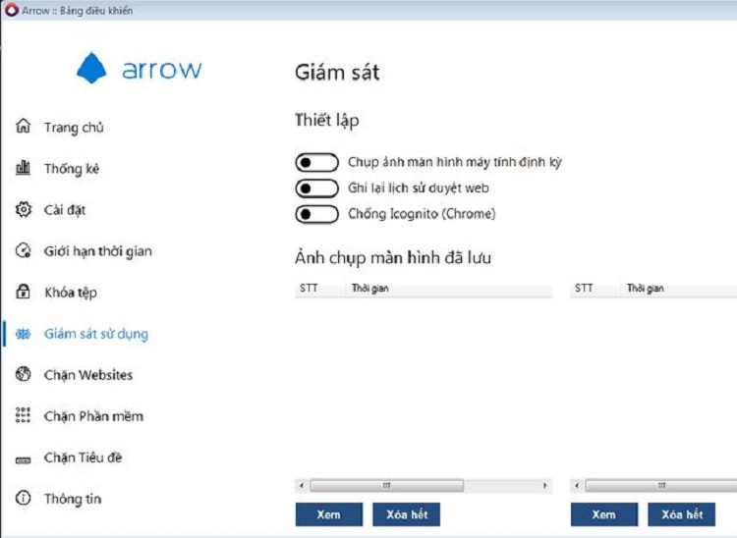Click the Thống kê bar chart icon
Viewport: 737px width, 538px height.
pyautogui.click(x=23, y=167)
